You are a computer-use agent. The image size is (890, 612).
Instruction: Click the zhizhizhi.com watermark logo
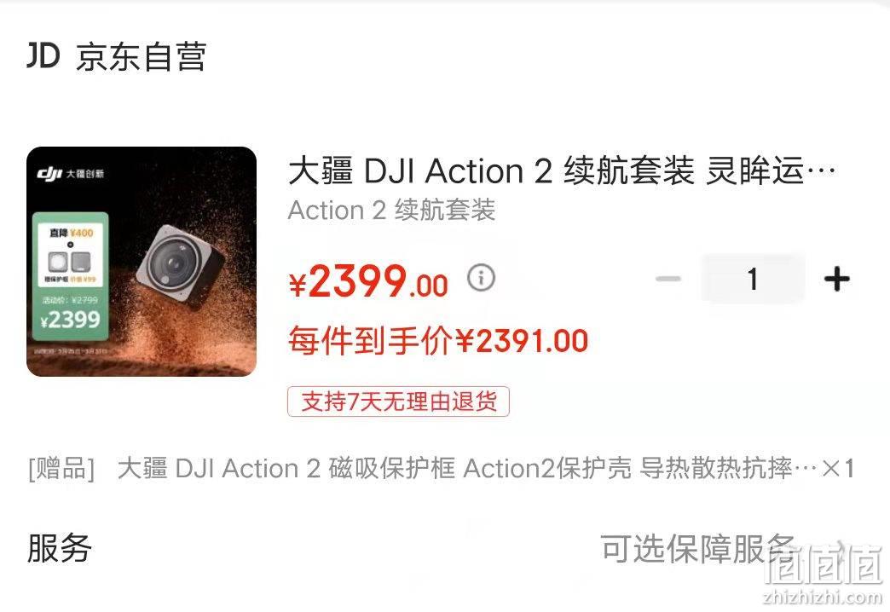tap(824, 574)
